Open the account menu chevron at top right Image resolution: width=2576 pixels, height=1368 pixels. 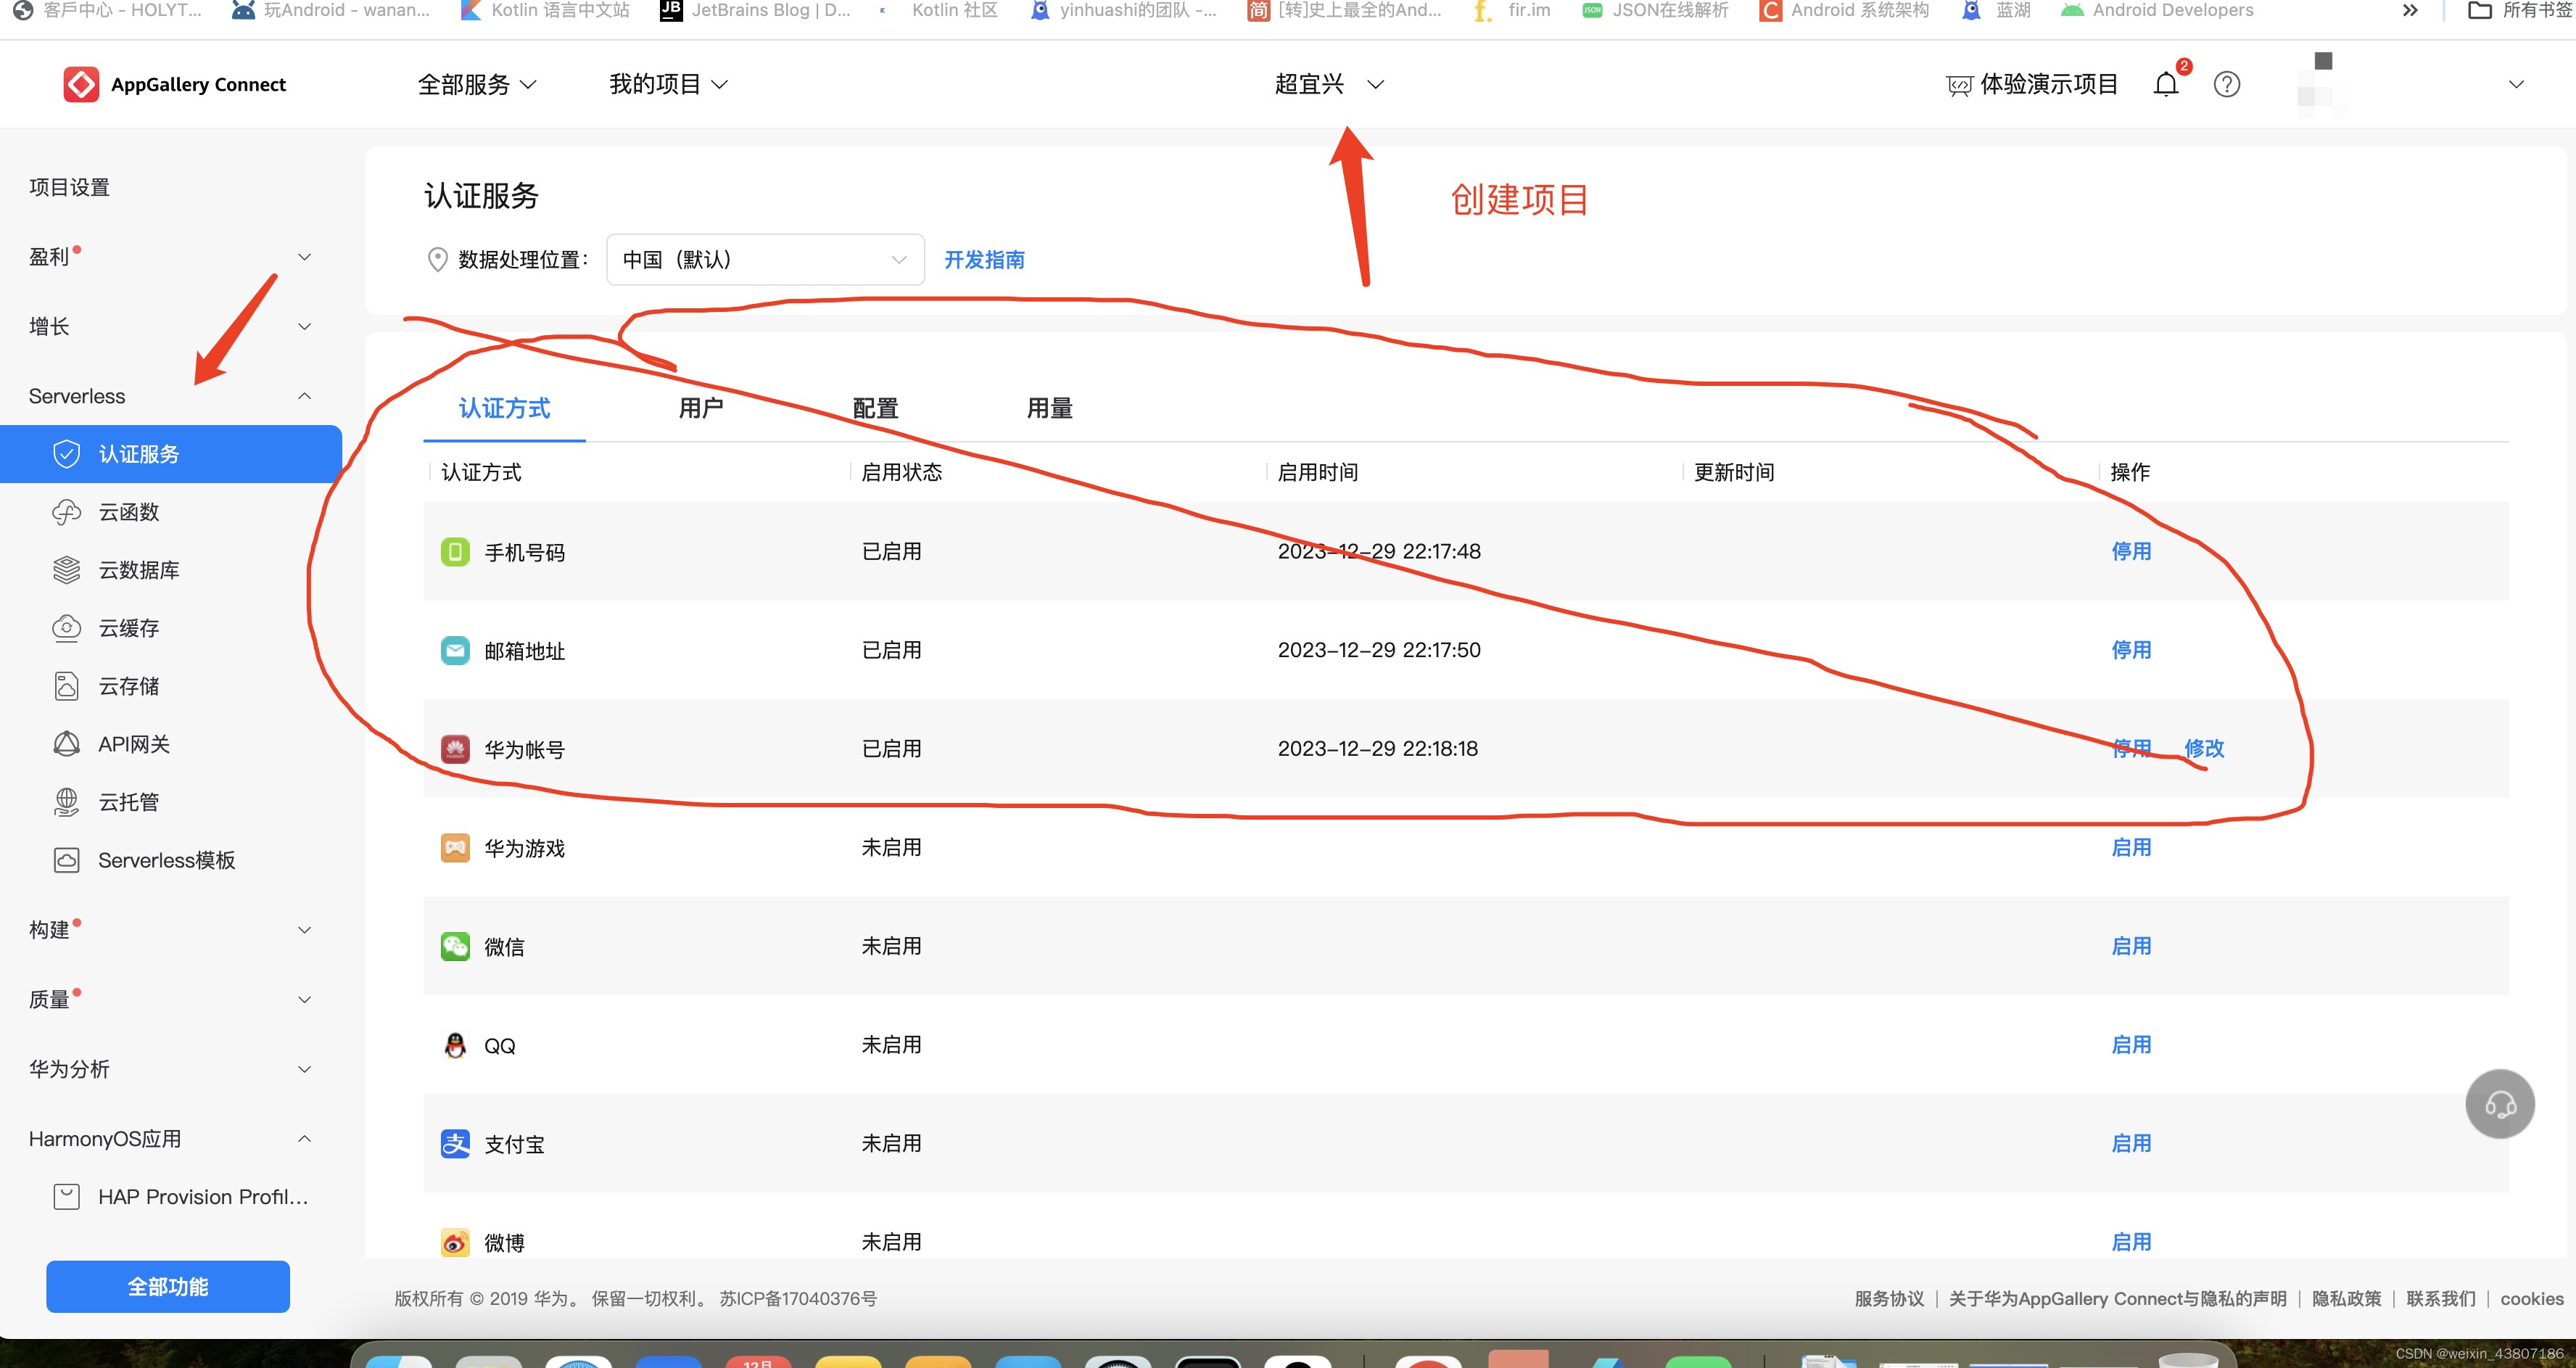click(x=2516, y=84)
